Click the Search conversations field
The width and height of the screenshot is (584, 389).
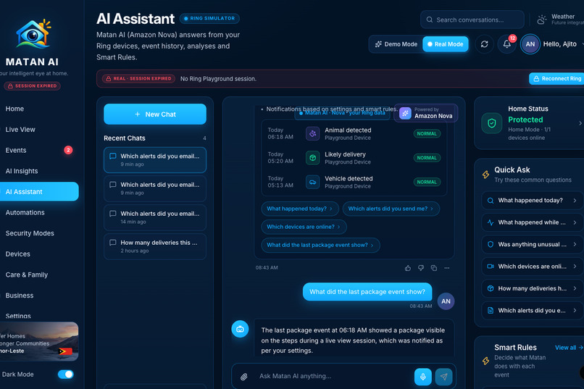tap(472, 20)
